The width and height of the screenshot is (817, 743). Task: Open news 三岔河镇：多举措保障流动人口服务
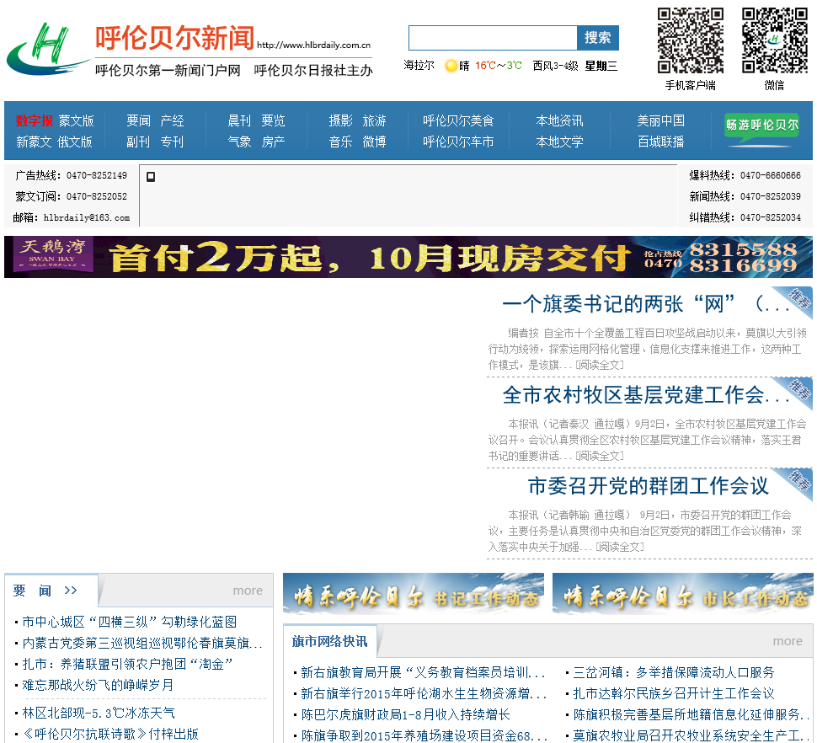coord(674,673)
